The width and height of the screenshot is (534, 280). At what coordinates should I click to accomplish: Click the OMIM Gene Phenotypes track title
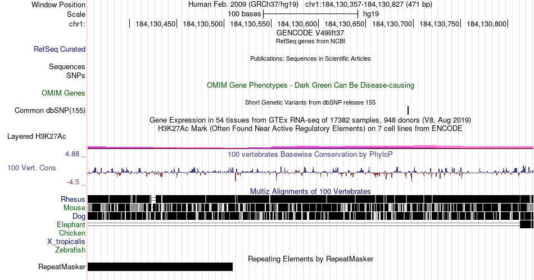pyautogui.click(x=310, y=85)
